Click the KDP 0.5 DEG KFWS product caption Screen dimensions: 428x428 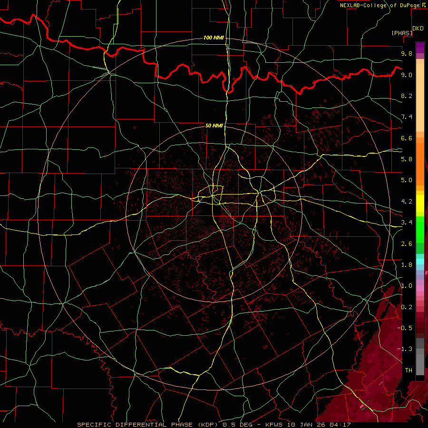214,425
